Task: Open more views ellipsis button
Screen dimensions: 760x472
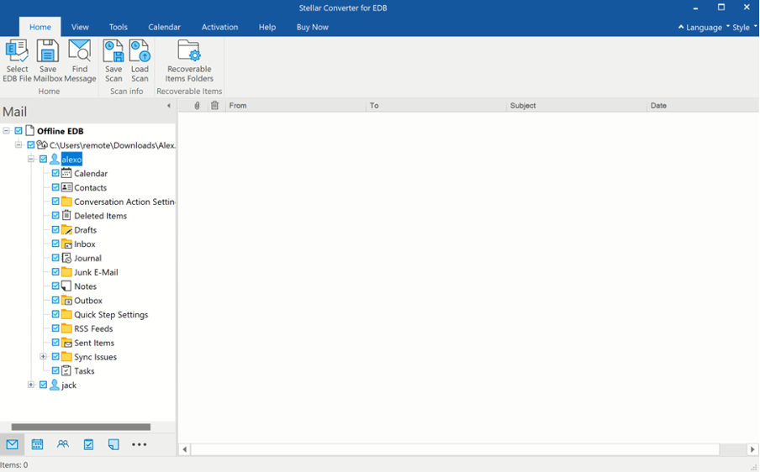Action: click(139, 444)
